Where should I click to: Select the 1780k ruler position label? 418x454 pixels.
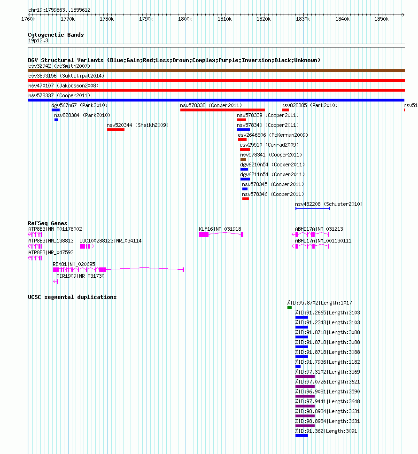(107, 19)
